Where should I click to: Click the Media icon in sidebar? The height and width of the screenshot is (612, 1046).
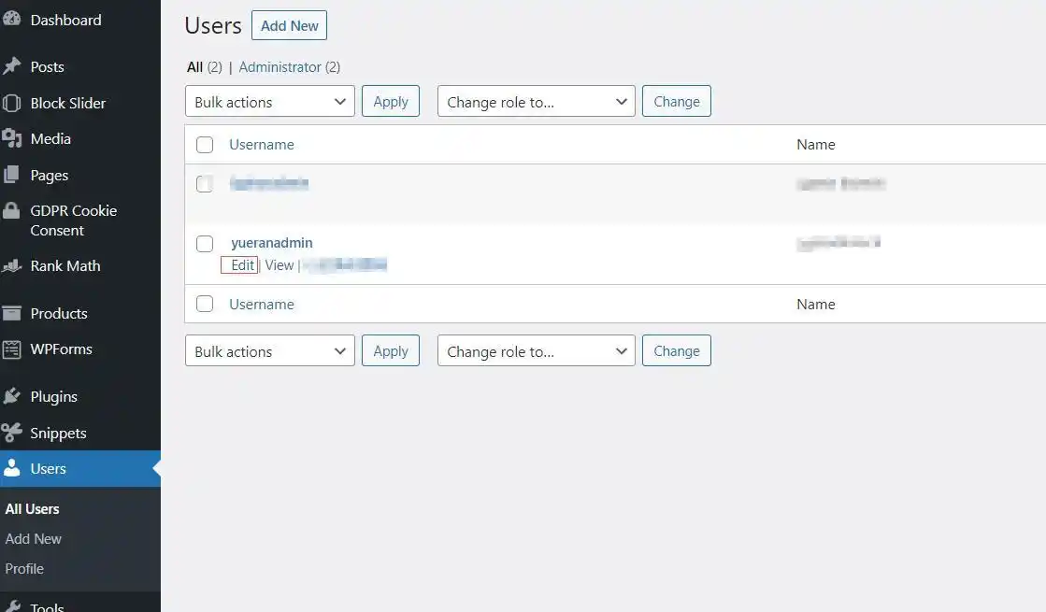tap(11, 138)
